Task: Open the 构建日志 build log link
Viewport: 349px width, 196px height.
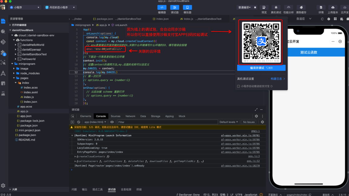Action: pyautogui.click(x=277, y=79)
